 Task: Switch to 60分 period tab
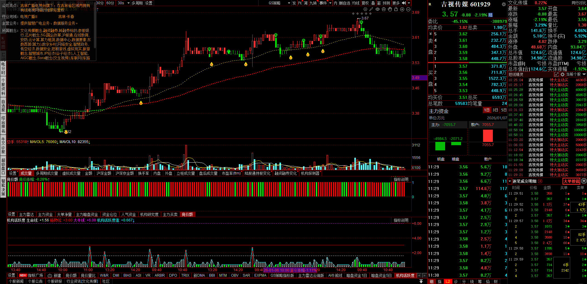point(110,3)
